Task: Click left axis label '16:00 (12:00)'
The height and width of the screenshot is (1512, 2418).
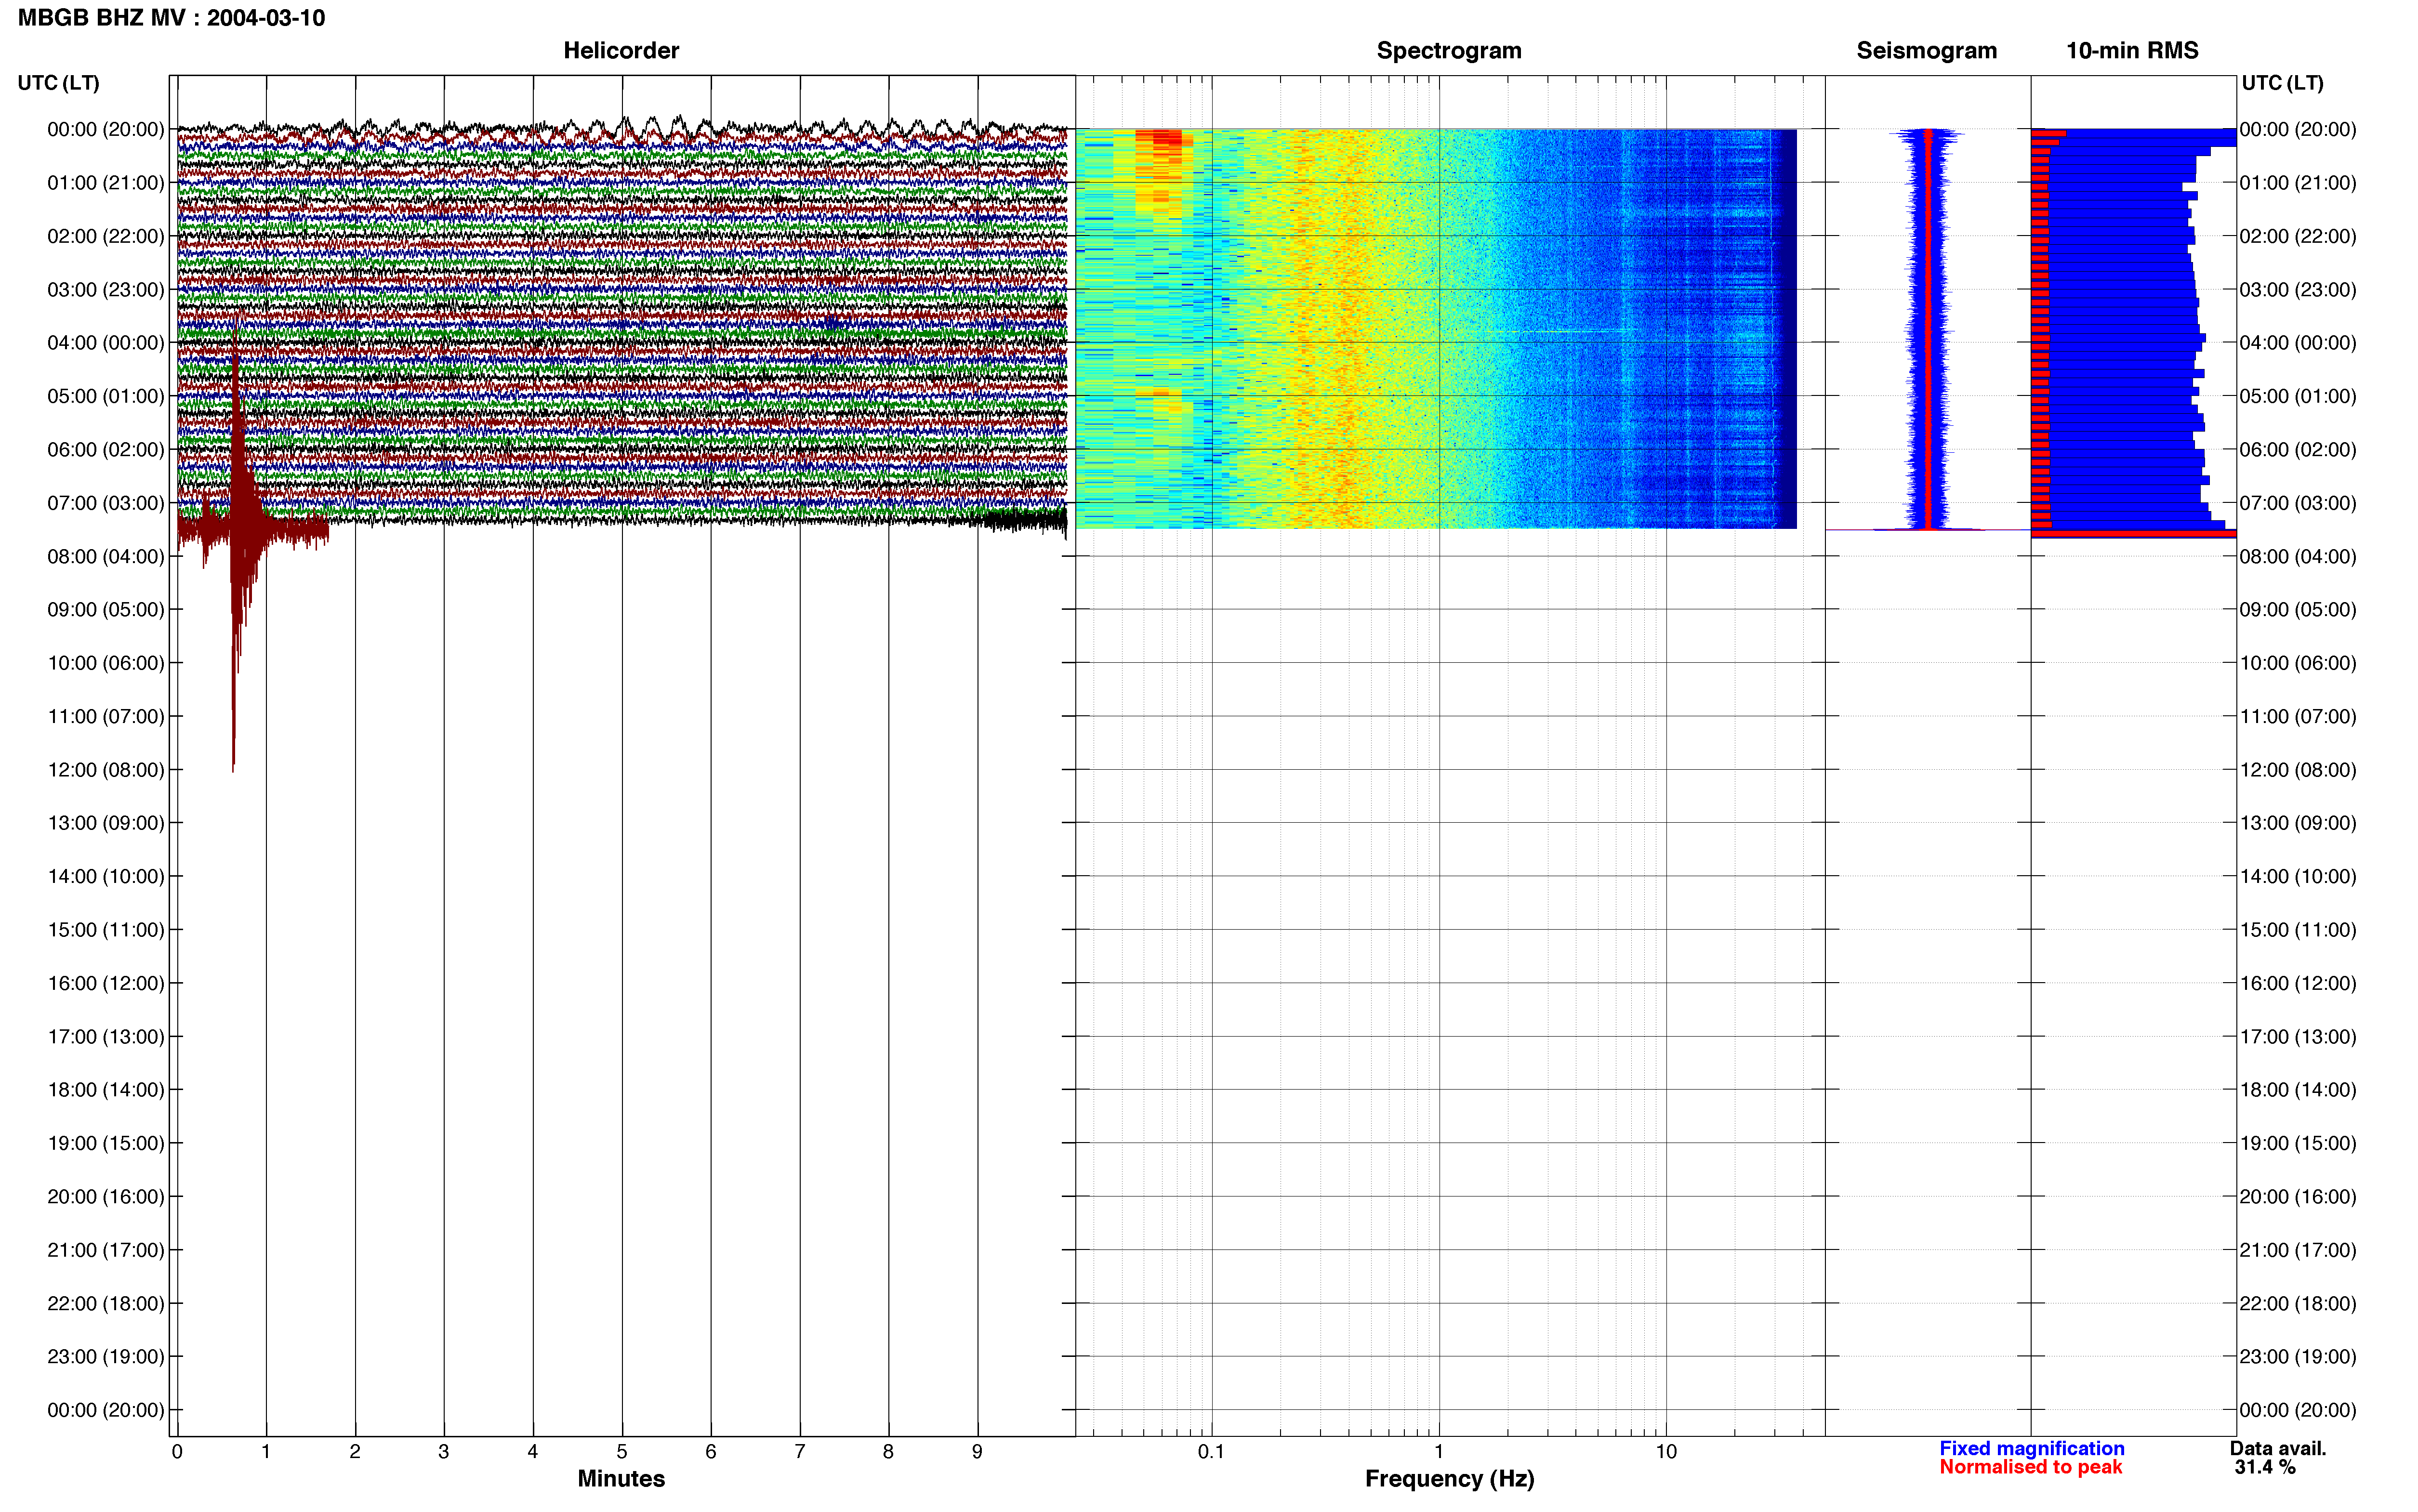Action: click(x=105, y=983)
